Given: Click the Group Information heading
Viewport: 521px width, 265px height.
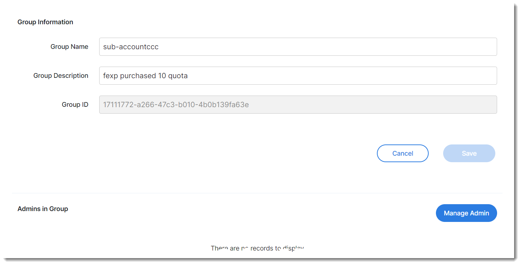Looking at the screenshot, I should 45,22.
